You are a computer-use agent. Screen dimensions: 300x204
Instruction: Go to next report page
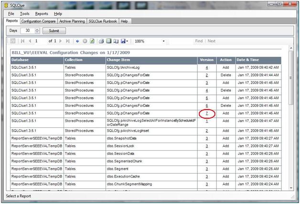click(61, 41)
